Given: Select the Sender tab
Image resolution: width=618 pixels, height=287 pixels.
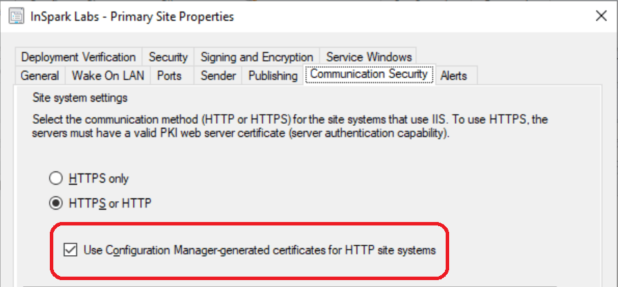Looking at the screenshot, I should click(x=218, y=75).
